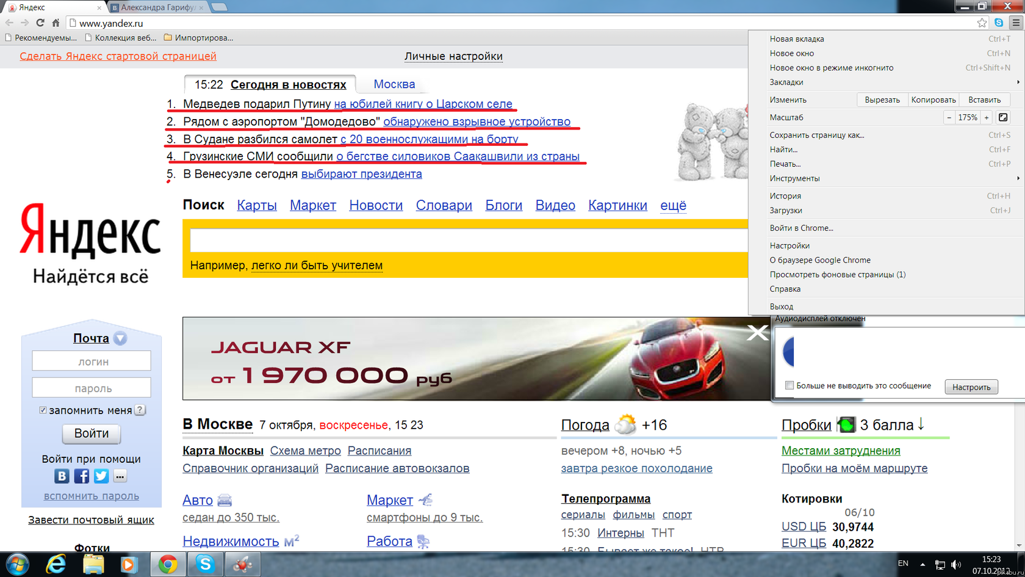Reload the page with the refresh icon
Viewport: 1025px width, 577px height.
click(x=40, y=23)
